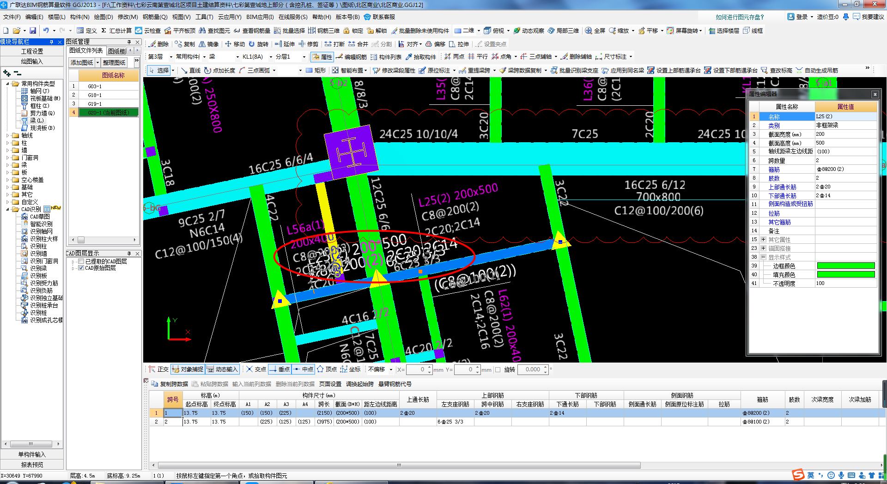The width and height of the screenshot is (887, 484).
Task: Expand 其它属性 property group
Action: click(764, 239)
